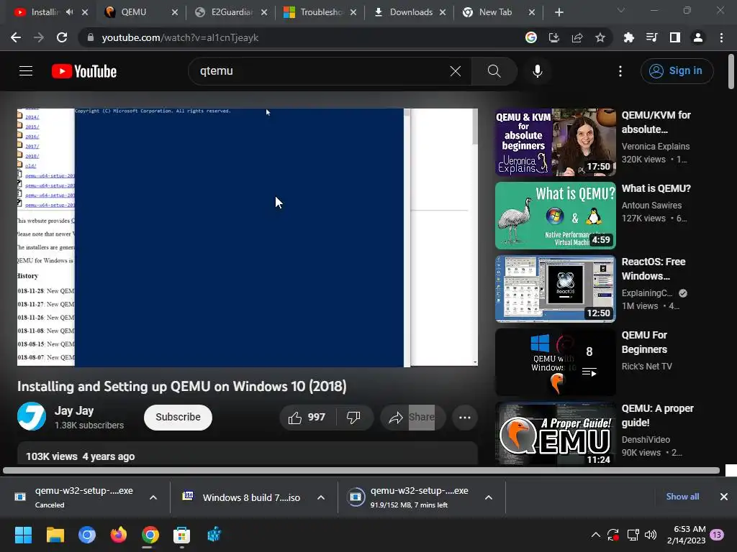Click the search magnifier button
The image size is (737, 552).
coord(494,71)
